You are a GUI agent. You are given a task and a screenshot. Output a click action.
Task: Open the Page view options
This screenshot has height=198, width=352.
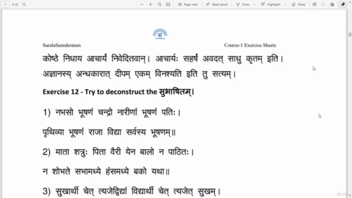(x=188, y=4)
